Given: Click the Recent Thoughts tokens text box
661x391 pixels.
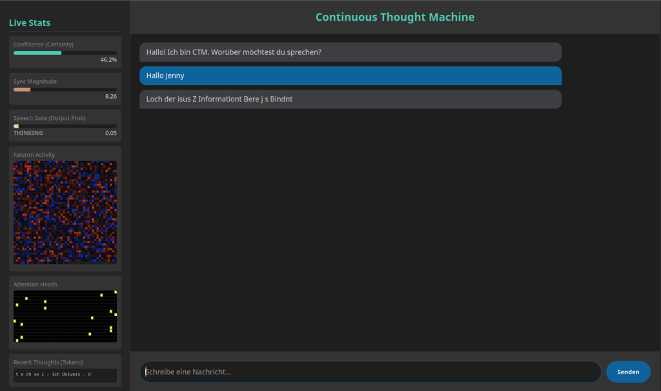Looking at the screenshot, I should click(x=65, y=375).
